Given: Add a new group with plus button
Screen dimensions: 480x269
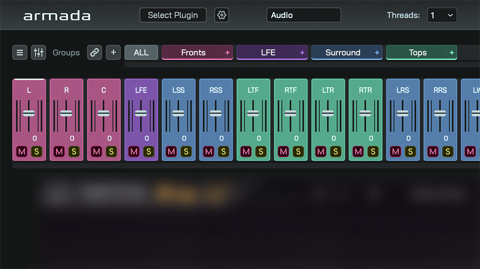Looking at the screenshot, I should click(113, 52).
